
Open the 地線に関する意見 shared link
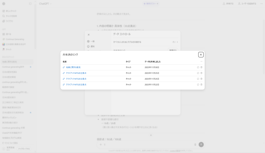pos(73,67)
